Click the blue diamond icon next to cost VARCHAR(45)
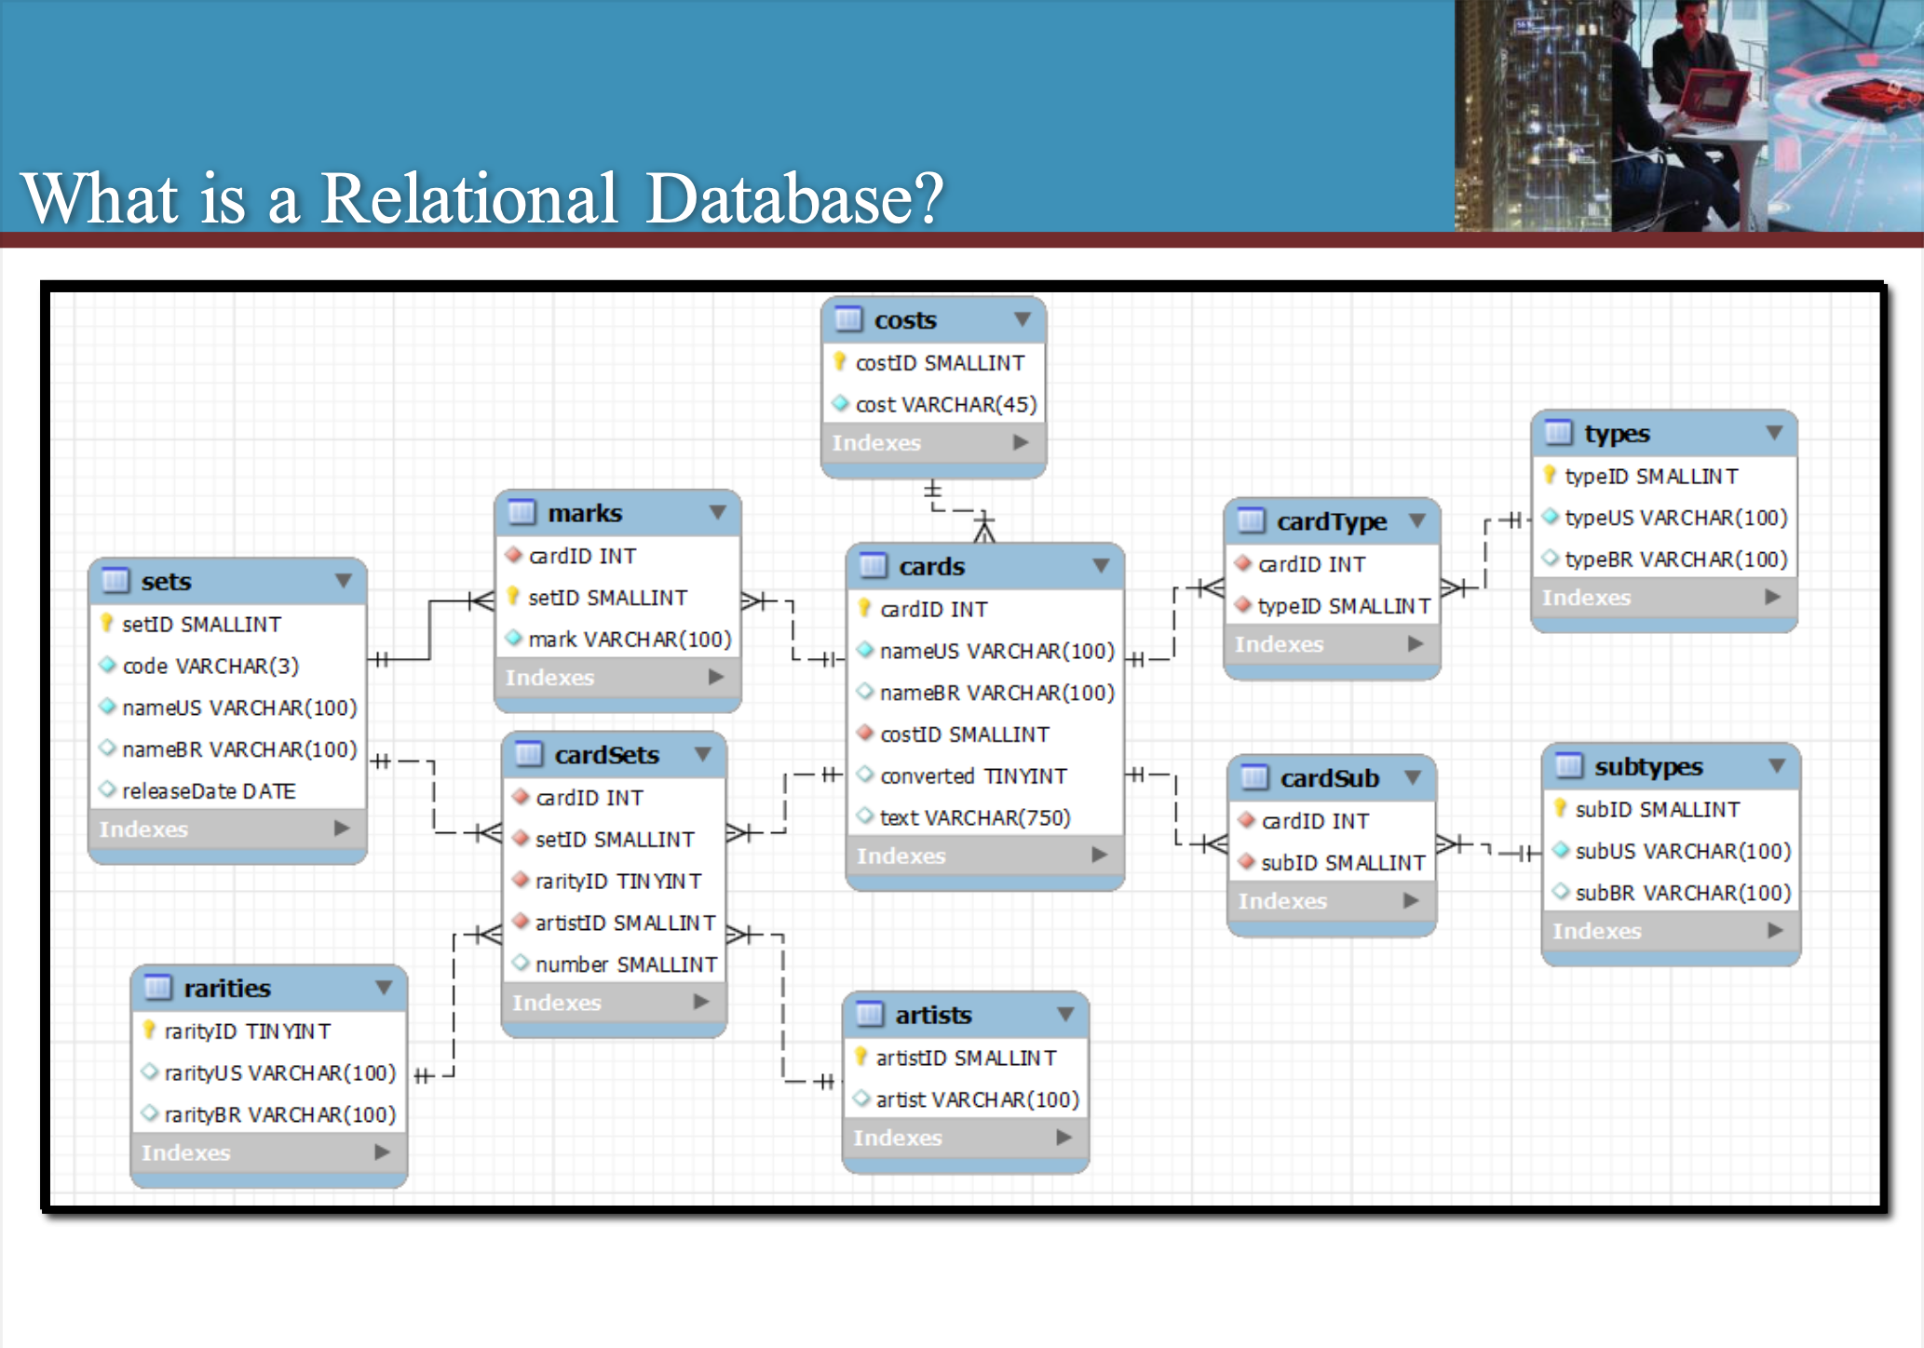This screenshot has width=1924, height=1348. (x=842, y=404)
